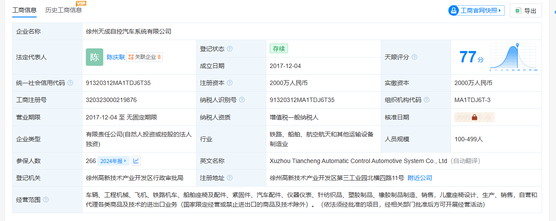Select the 企业类型 value 有限责任公司
Image resolution: width=556 pixels, height=221 pixels.
pyautogui.click(x=139, y=139)
